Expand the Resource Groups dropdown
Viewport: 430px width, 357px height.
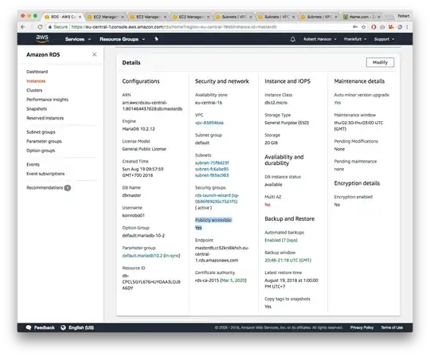click(x=123, y=39)
